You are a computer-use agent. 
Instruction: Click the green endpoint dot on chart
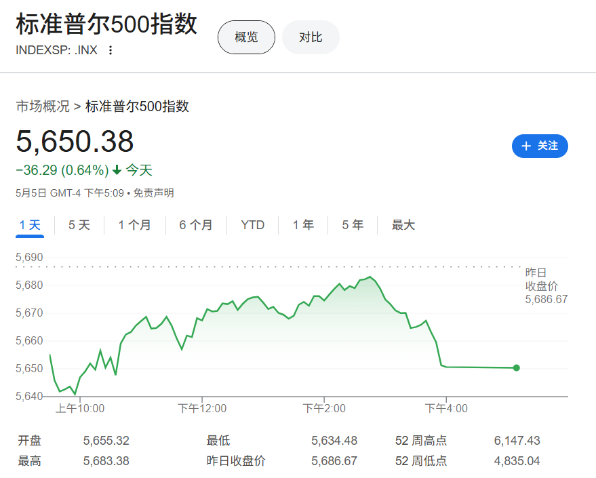pyautogui.click(x=516, y=367)
